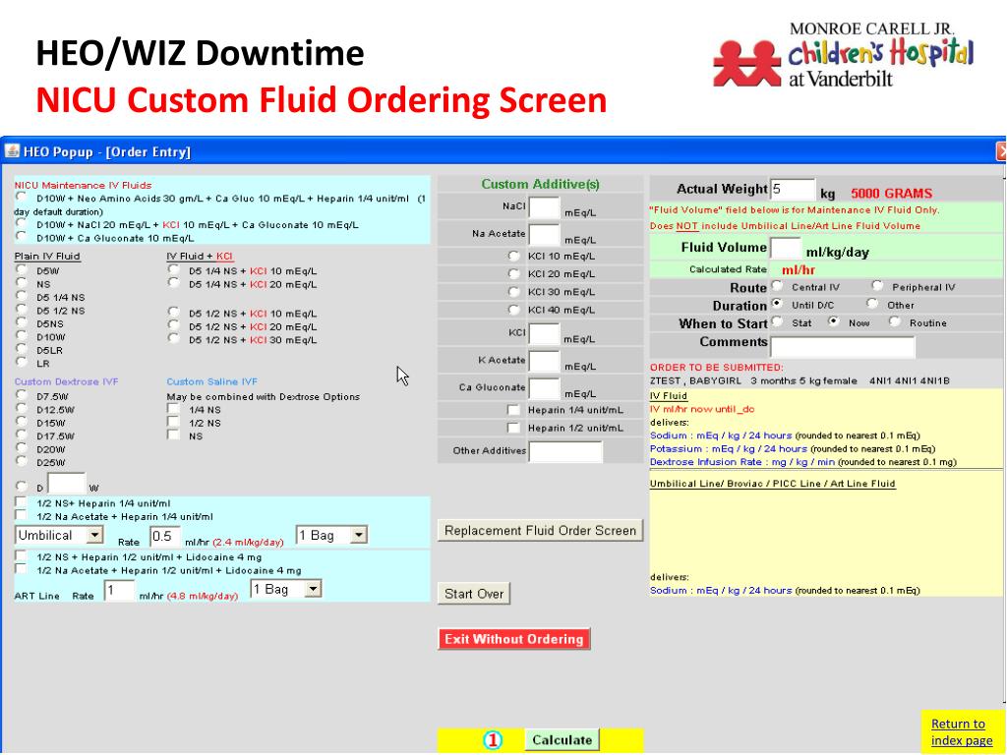The width and height of the screenshot is (1007, 755).
Task: Select KCl 30 mEq/L additive
Action: pyautogui.click(x=513, y=291)
